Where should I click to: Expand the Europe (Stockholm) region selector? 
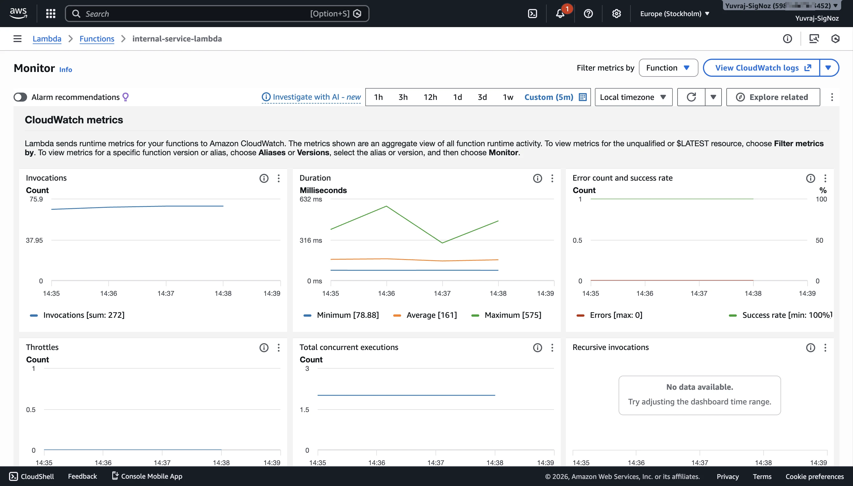(675, 13)
